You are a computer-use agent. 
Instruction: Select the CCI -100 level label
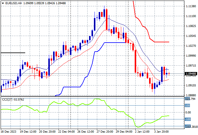(188, 119)
